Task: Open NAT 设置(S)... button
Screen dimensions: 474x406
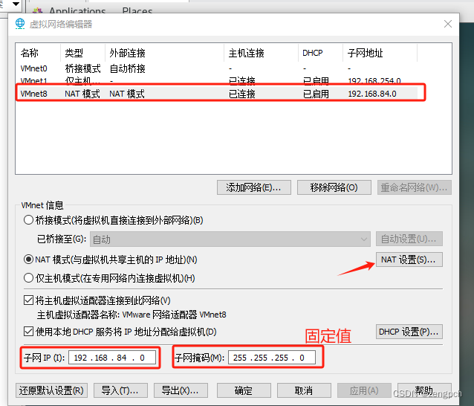Action: pos(409,260)
